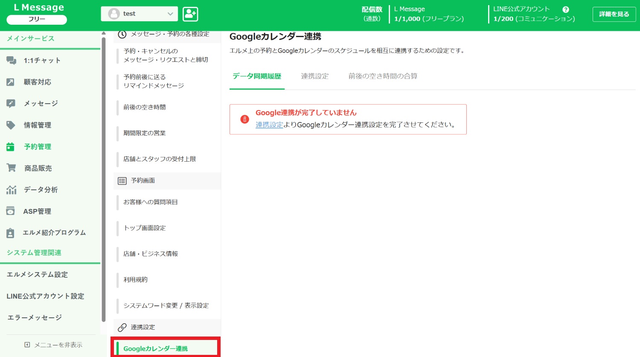
Task: Click the 顧客対応 arrow icon
Action: pos(11,82)
